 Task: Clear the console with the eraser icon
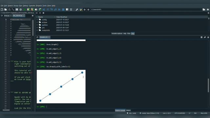click(205, 37)
